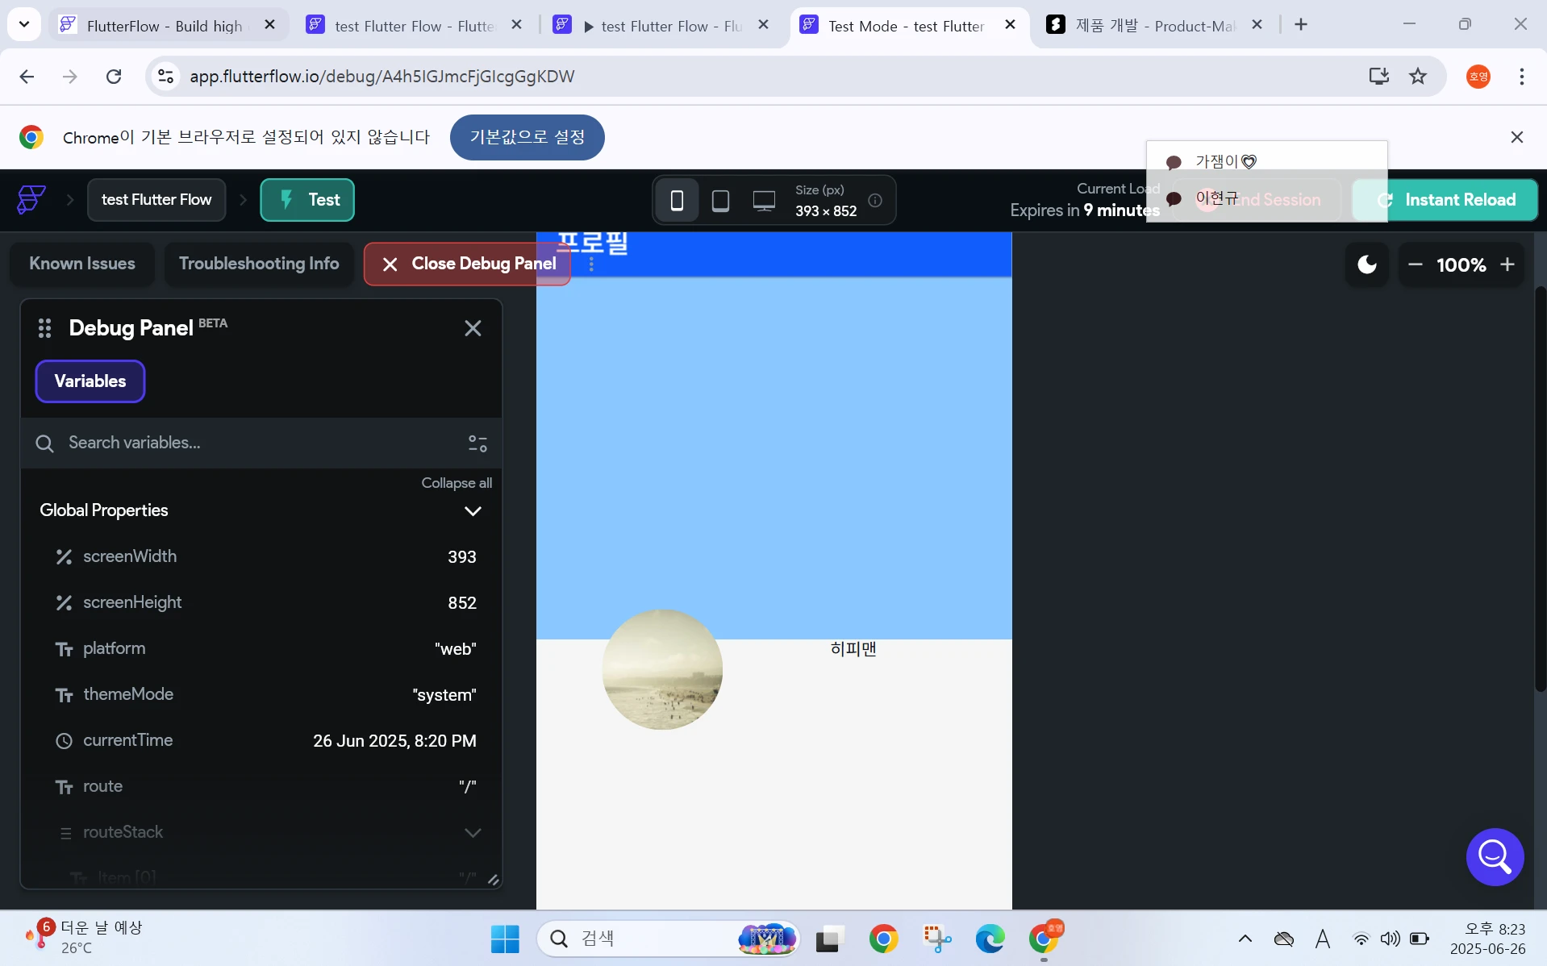Open the Chrome profile avatar

coord(1478,77)
